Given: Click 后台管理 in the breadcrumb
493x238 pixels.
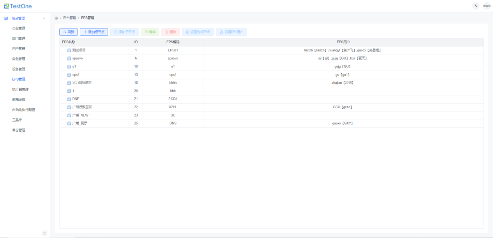Looking at the screenshot, I should pos(69,18).
